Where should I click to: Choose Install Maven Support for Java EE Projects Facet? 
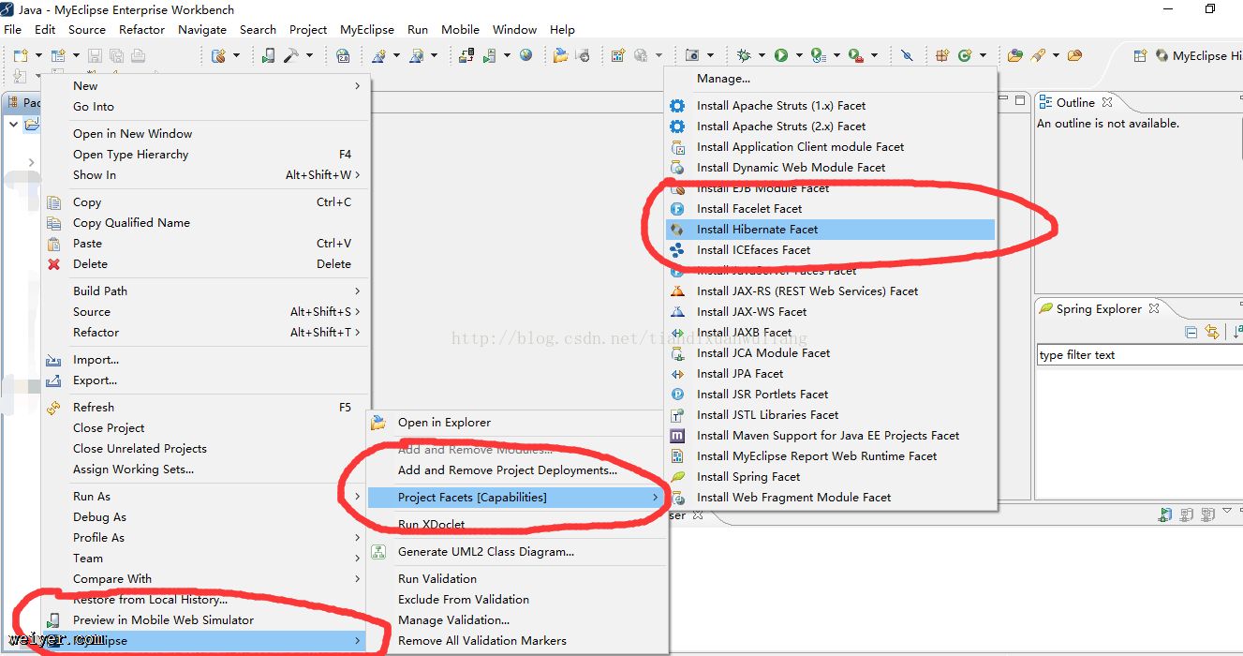point(830,436)
